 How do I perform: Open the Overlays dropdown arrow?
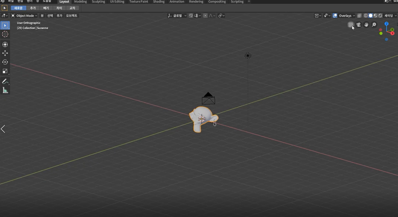[x=354, y=15]
